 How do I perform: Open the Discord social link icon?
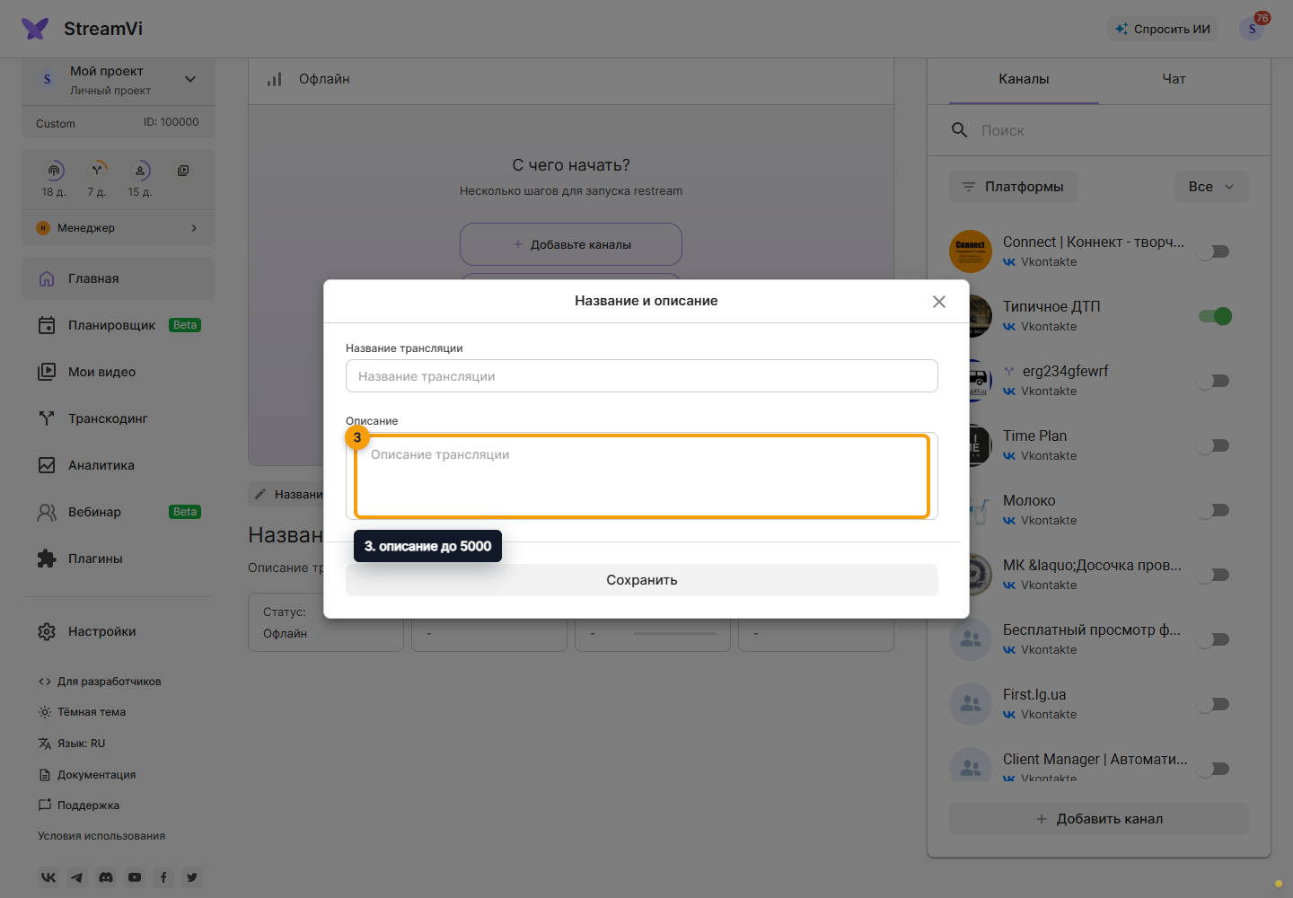tap(106, 877)
